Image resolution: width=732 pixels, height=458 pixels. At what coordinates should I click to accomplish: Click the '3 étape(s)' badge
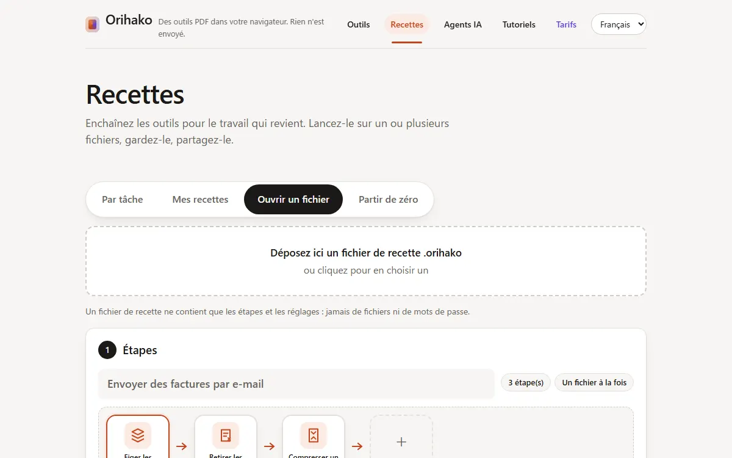click(526, 382)
